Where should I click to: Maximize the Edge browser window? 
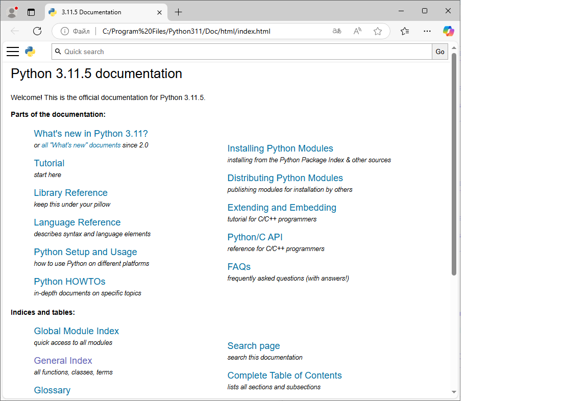[x=425, y=11]
